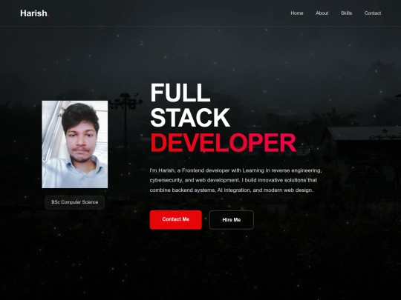Click the red DEVELOPER heading word
This screenshot has width=401, height=300.
tap(224, 142)
